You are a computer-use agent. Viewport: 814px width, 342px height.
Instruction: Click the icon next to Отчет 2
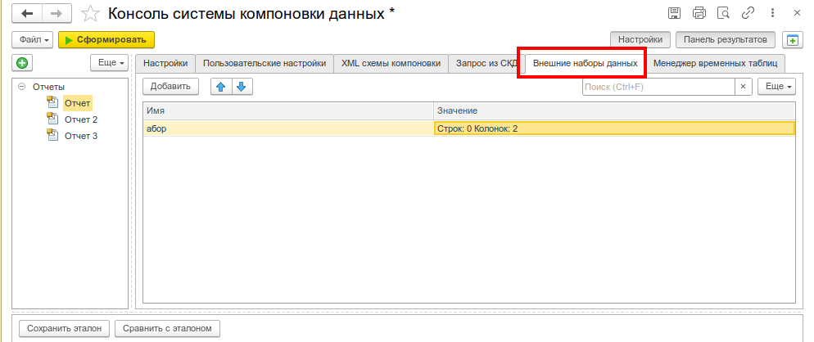pyautogui.click(x=52, y=119)
